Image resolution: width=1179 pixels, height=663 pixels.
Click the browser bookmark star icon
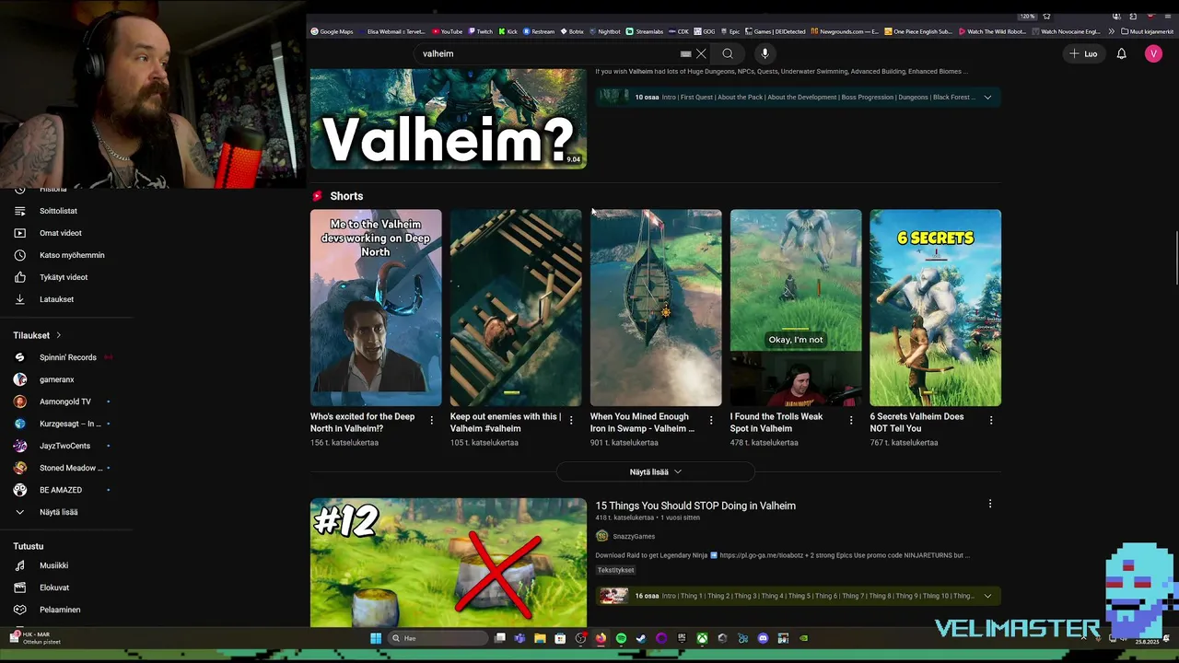(x=1046, y=16)
